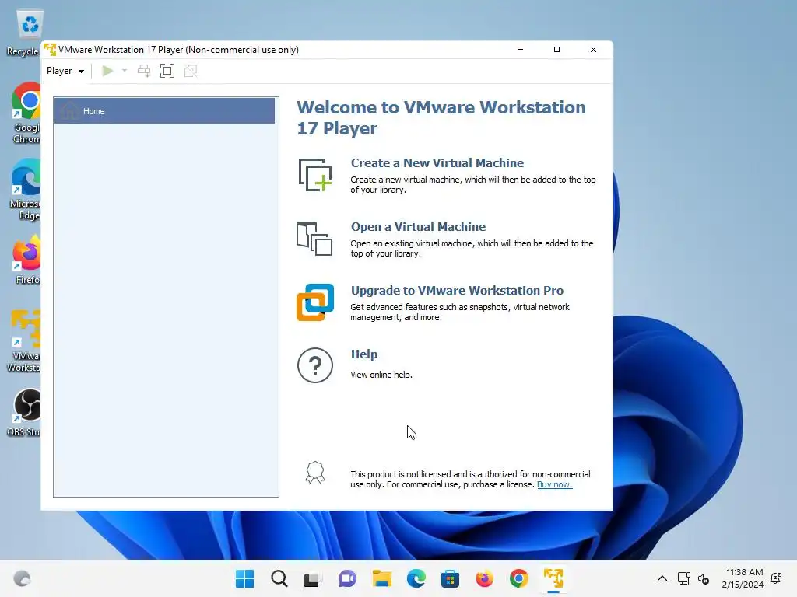Screen dimensions: 797x597
Task: Close the VMware Player window
Action: [593, 49]
